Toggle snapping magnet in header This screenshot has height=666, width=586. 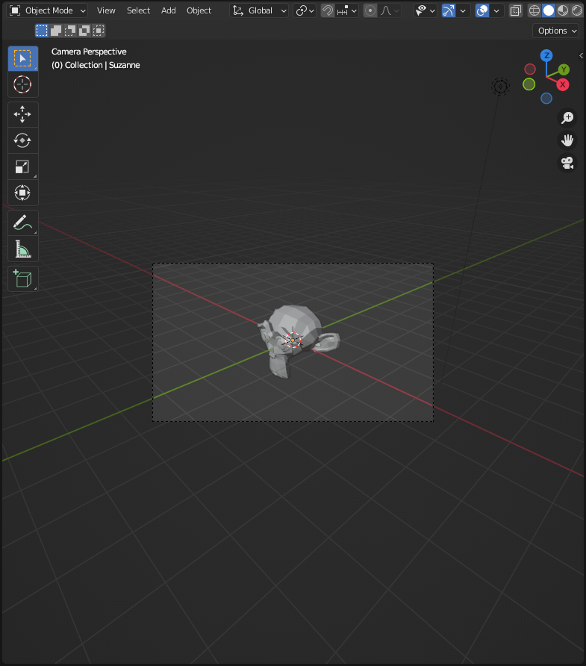pyautogui.click(x=328, y=10)
